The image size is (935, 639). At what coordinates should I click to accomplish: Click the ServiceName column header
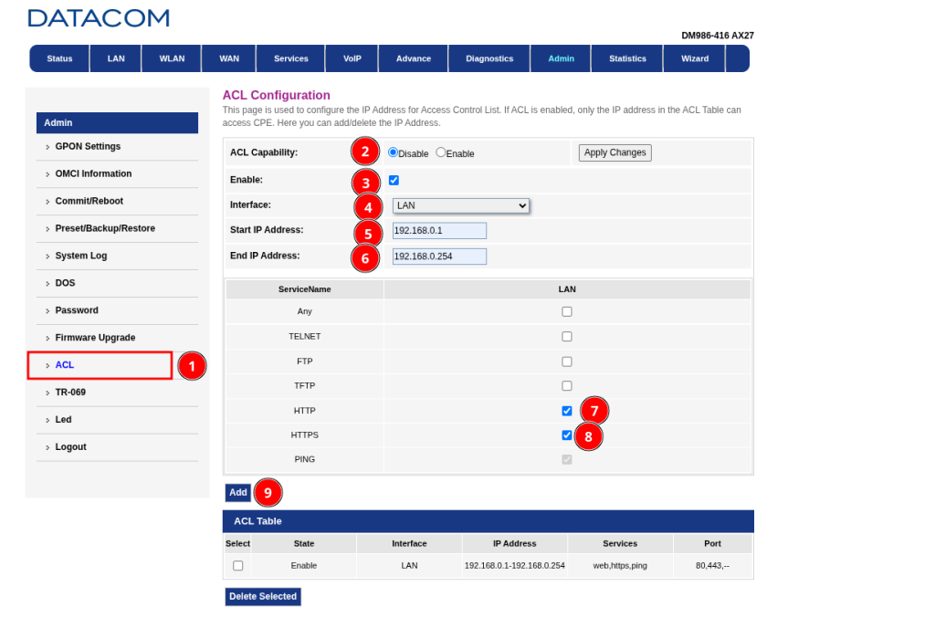click(305, 289)
